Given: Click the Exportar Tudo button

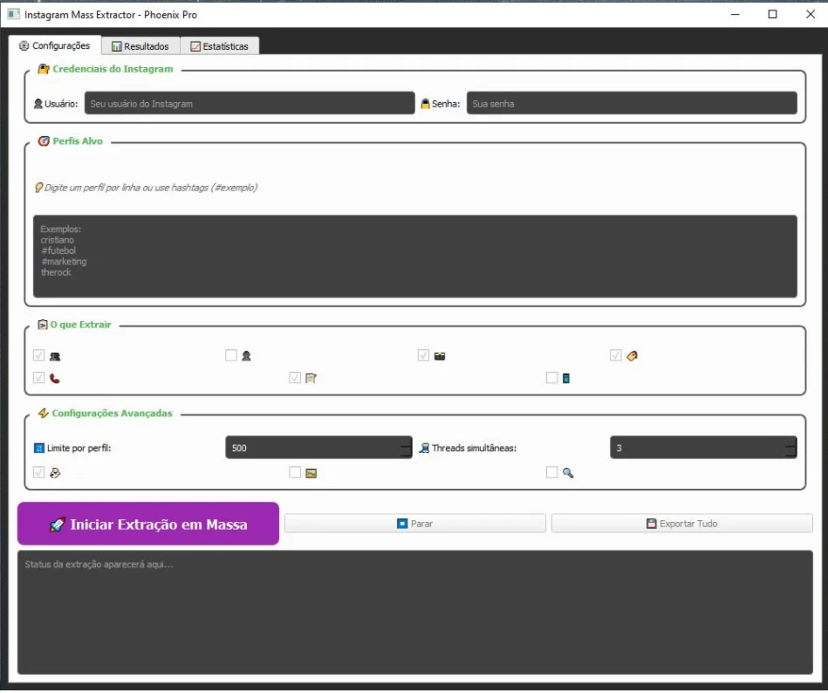Looking at the screenshot, I should [681, 524].
